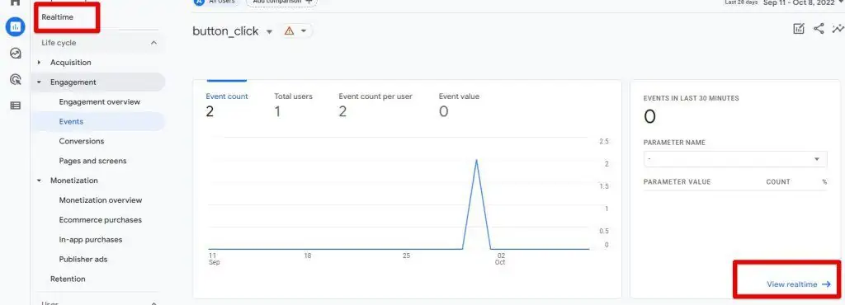Screen dimensions: 845x305
Task: Open In-app purchases report
Action: click(x=91, y=239)
